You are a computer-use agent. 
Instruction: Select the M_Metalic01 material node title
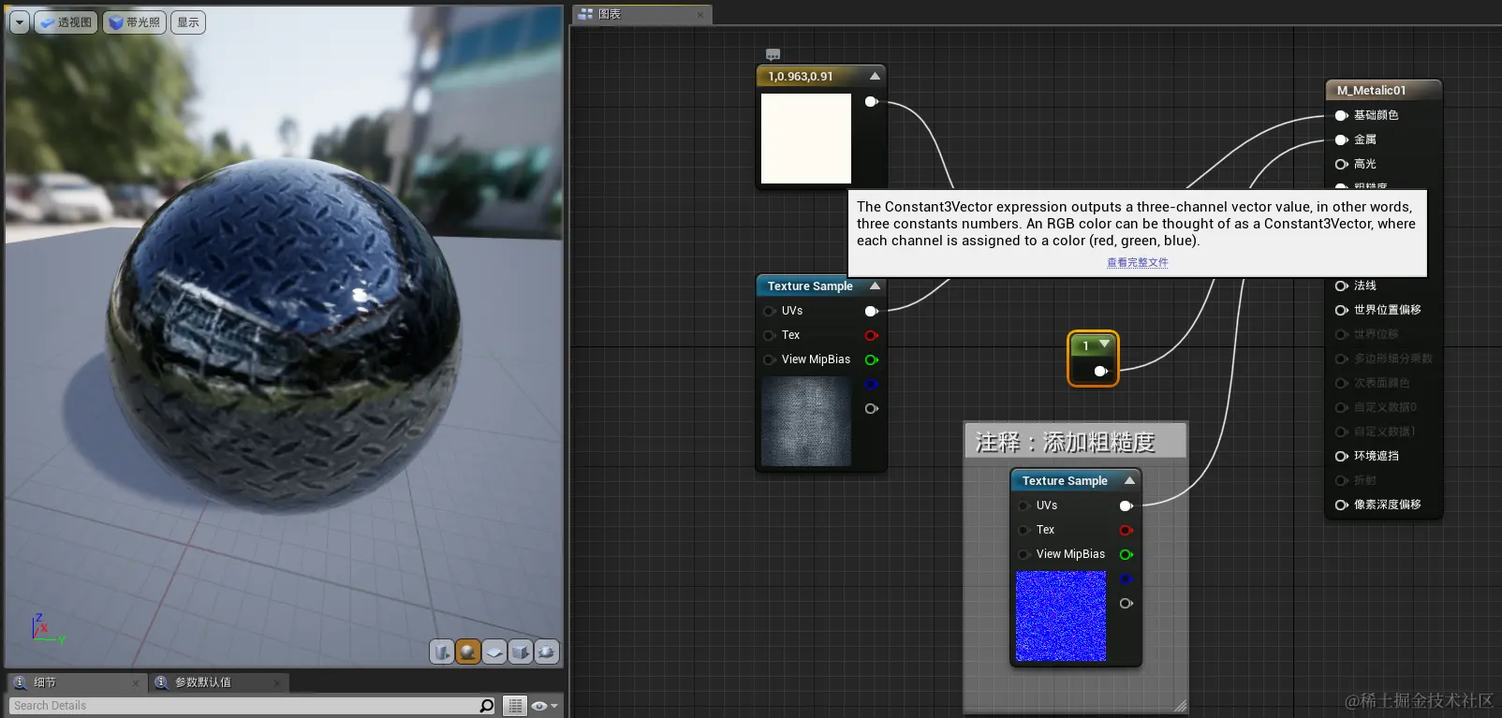point(1371,91)
